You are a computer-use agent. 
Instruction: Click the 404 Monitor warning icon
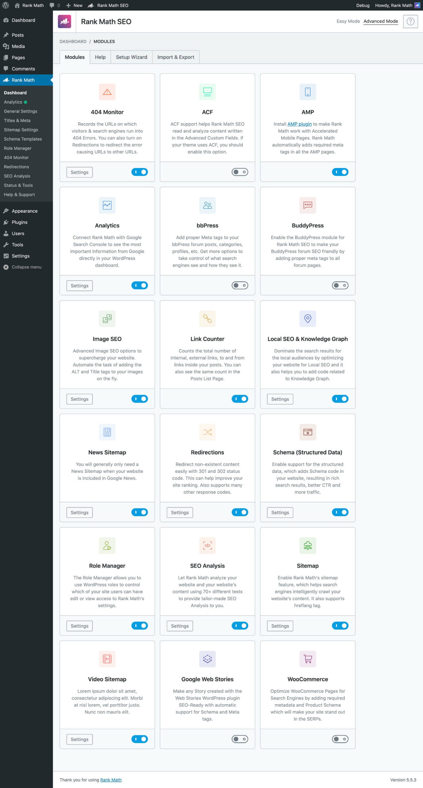[107, 92]
